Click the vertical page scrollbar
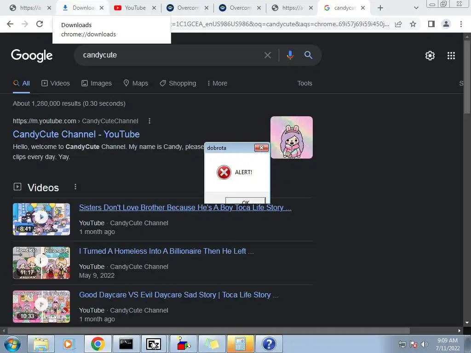 pos(467,77)
